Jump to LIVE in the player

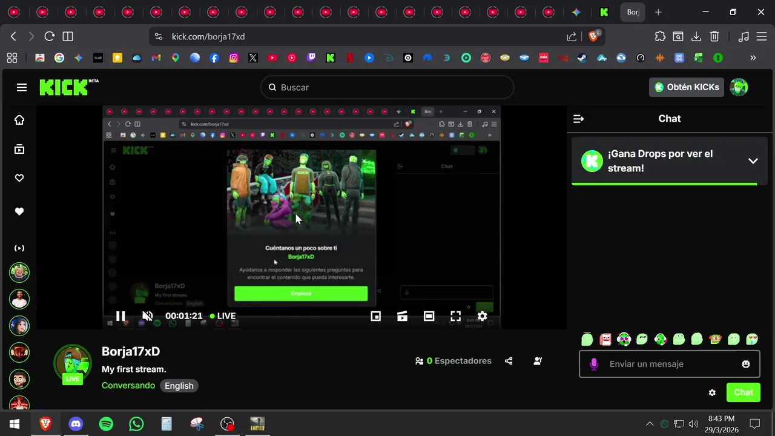pos(223,316)
